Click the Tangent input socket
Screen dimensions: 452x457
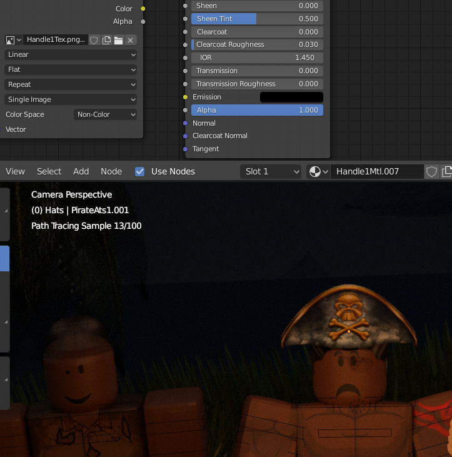(x=185, y=149)
